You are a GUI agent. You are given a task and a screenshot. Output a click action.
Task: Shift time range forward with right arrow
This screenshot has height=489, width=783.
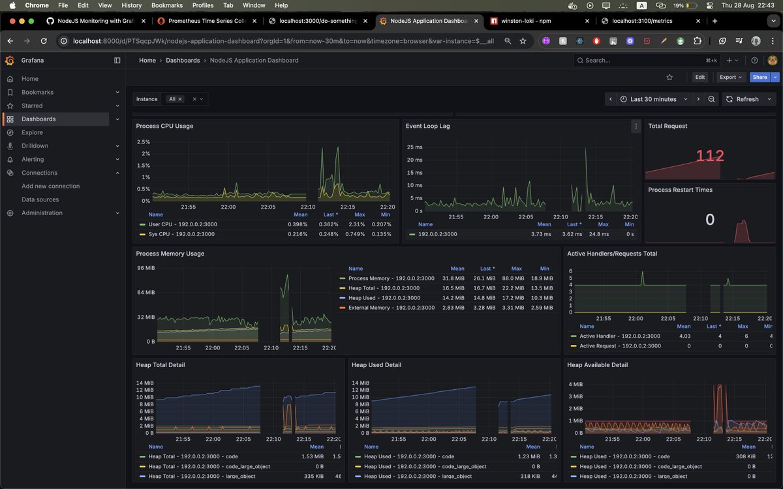698,99
